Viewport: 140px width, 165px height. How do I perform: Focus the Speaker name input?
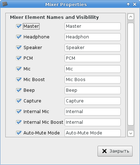tap(93, 48)
